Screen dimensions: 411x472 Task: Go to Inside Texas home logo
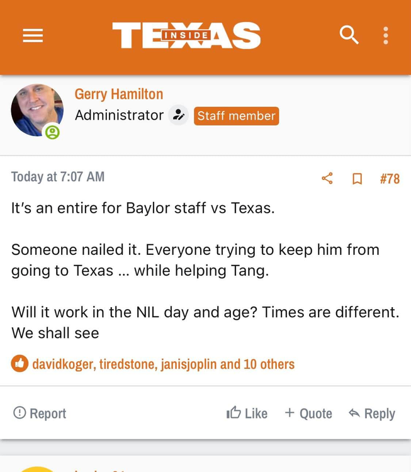[x=186, y=35]
